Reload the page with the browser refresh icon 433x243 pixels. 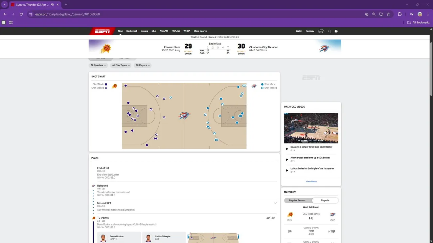point(21,14)
